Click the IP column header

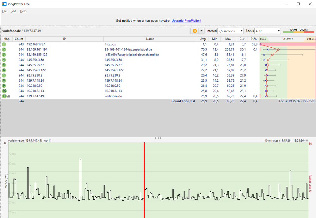point(65,39)
